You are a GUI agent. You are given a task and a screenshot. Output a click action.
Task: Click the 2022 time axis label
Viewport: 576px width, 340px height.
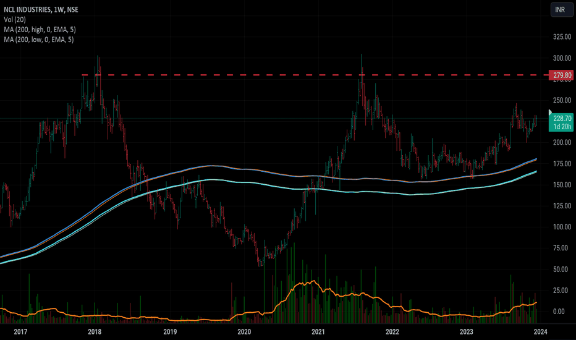[392, 332]
